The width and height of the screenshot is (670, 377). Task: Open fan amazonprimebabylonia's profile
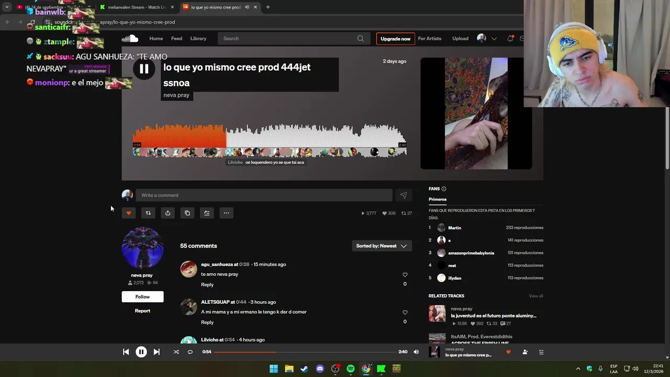(471, 253)
